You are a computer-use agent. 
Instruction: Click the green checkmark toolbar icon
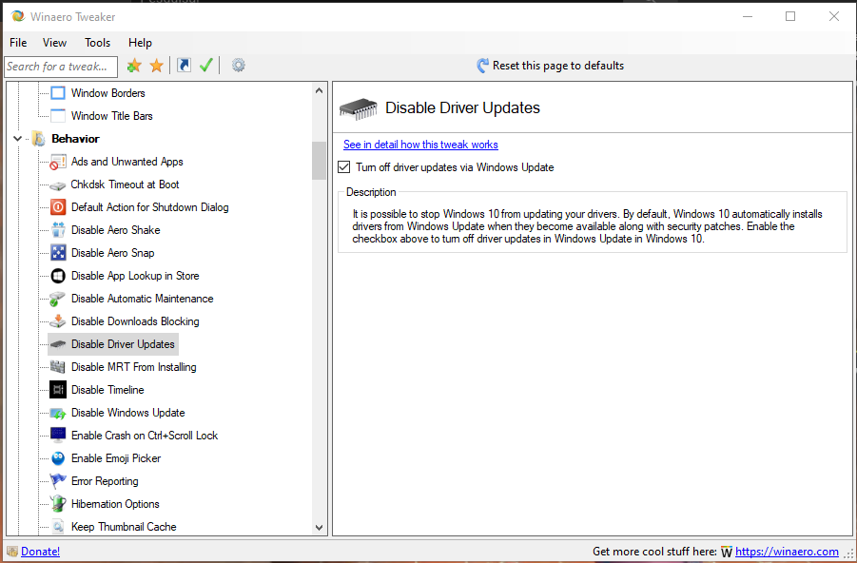(206, 66)
